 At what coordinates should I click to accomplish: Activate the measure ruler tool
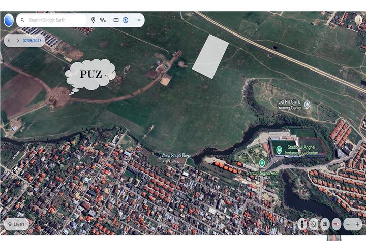click(116, 20)
